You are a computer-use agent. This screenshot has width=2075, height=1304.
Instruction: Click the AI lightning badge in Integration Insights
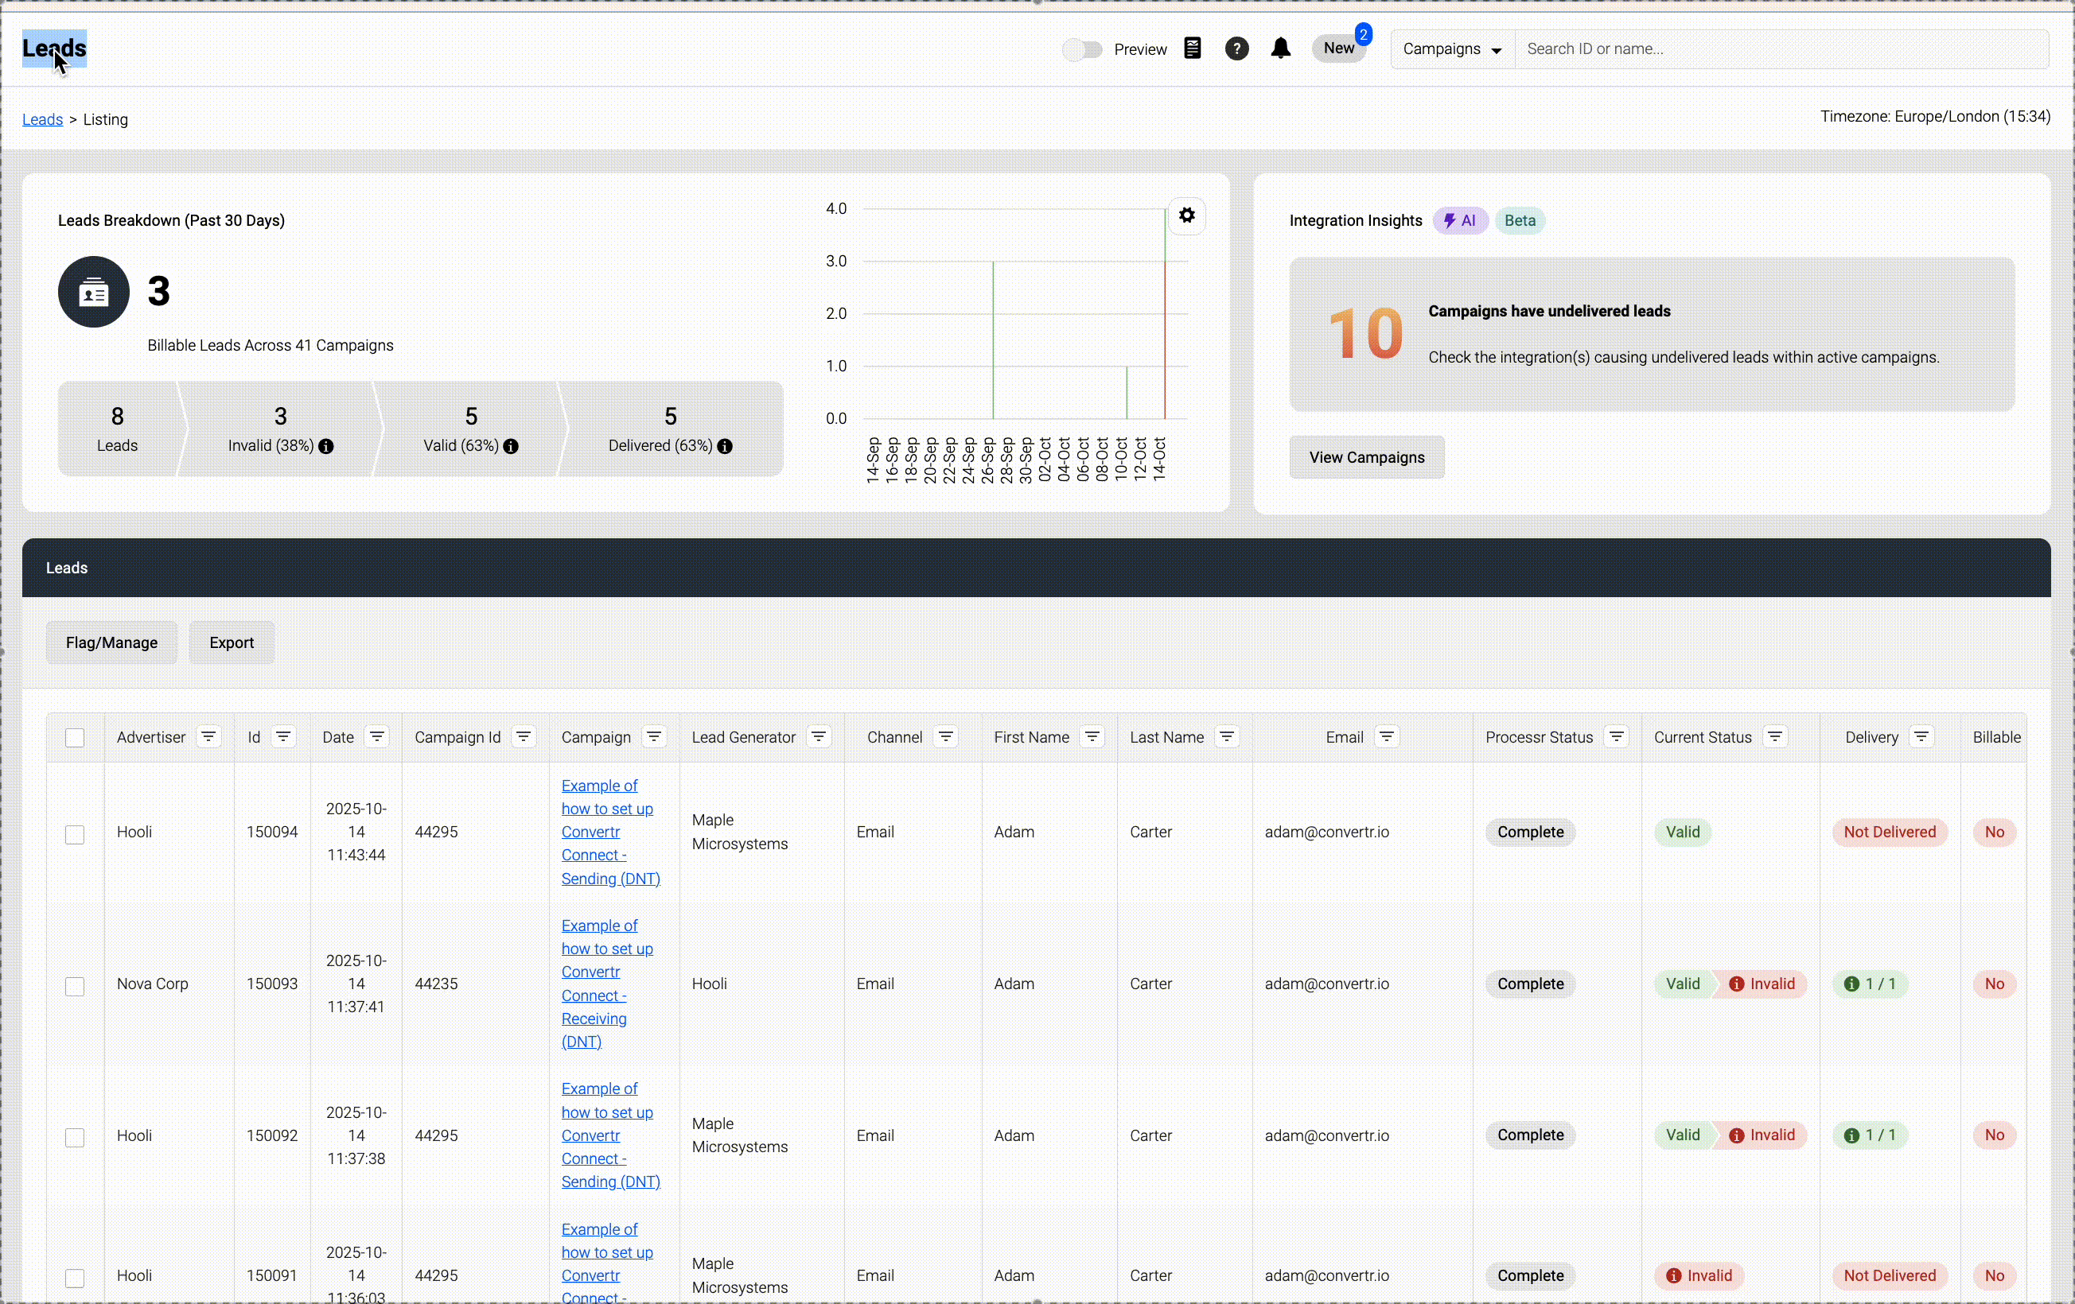click(1460, 220)
